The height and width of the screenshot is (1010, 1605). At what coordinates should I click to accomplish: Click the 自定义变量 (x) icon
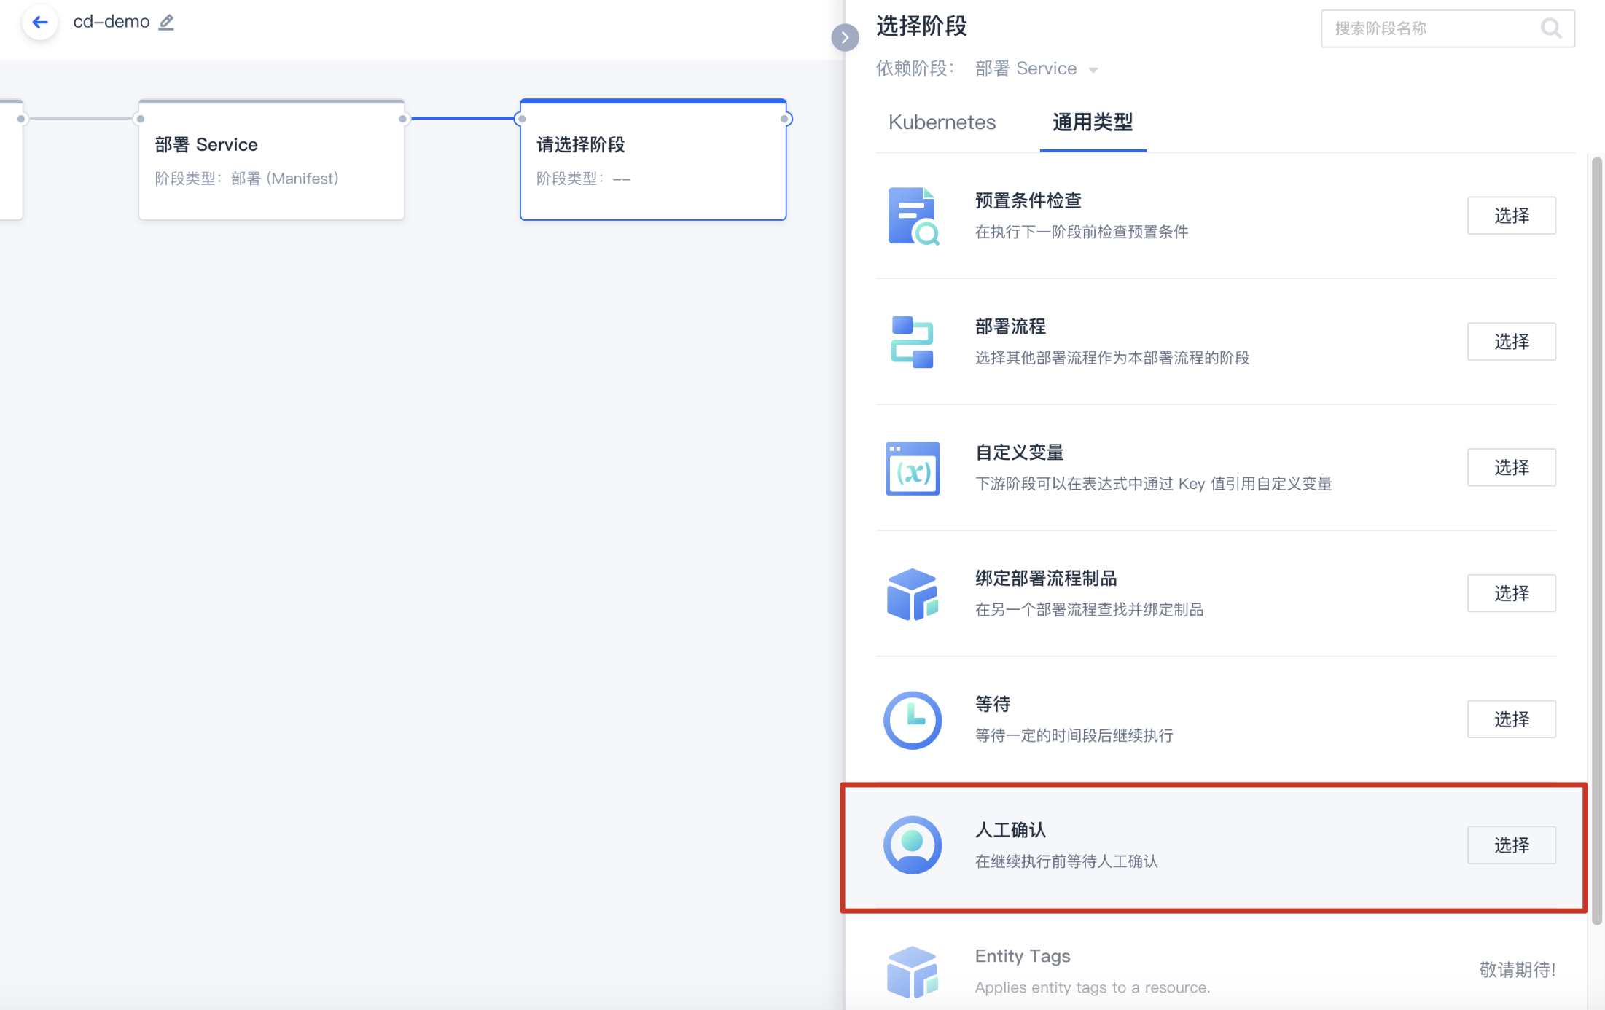pyautogui.click(x=913, y=468)
